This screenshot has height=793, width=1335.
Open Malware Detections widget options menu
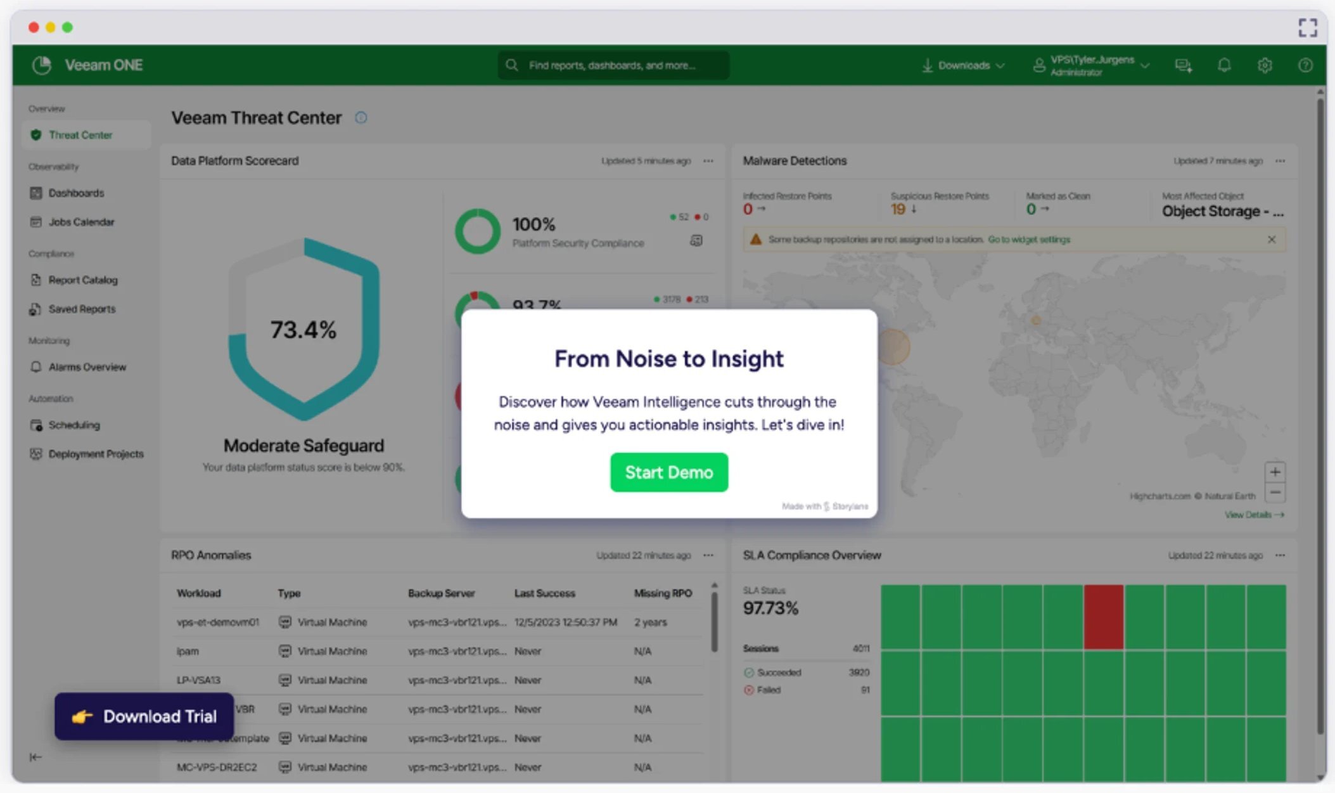[1281, 161]
